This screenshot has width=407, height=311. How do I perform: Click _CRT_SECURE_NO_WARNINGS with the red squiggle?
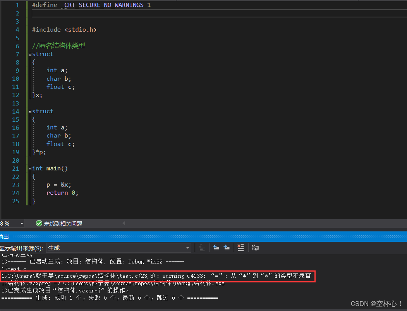click(101, 5)
